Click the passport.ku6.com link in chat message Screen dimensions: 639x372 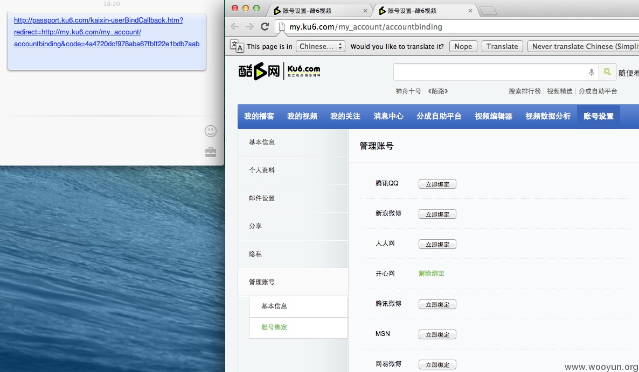coord(107,32)
